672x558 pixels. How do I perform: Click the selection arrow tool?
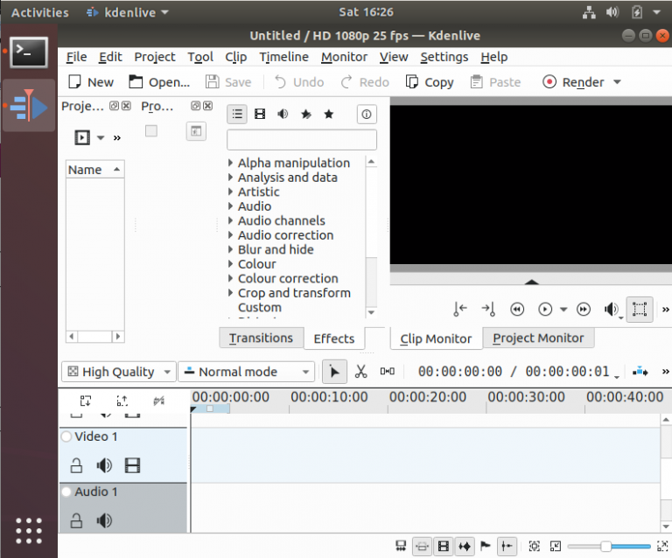point(333,372)
